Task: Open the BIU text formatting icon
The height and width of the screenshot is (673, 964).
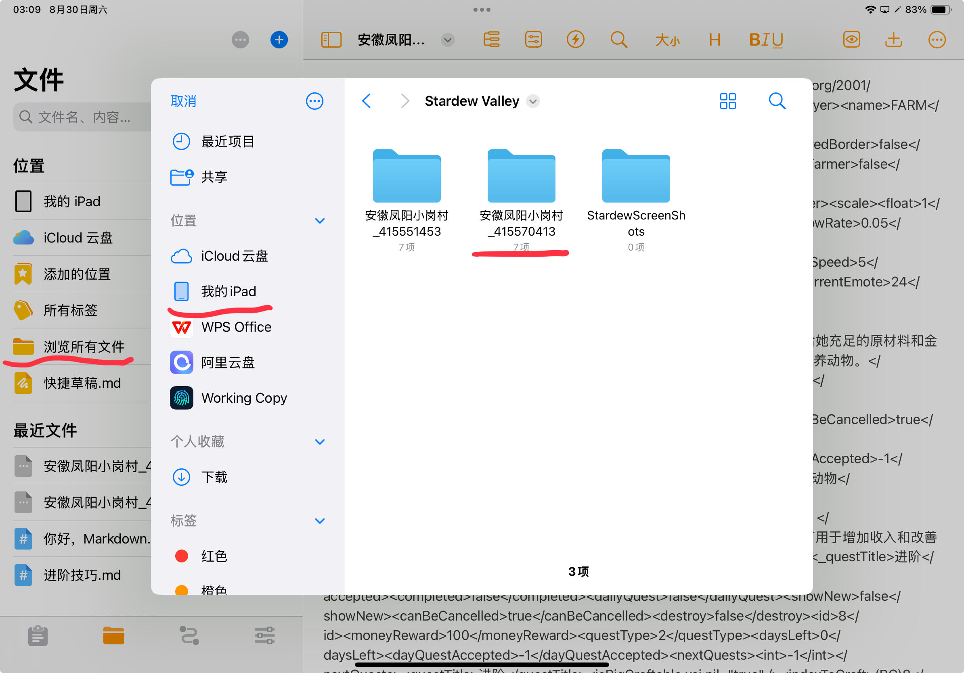Action: (766, 40)
